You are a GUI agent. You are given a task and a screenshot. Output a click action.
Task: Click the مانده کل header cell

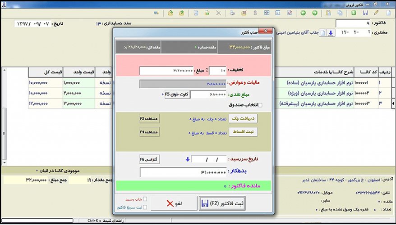pyautogui.click(x=138, y=47)
